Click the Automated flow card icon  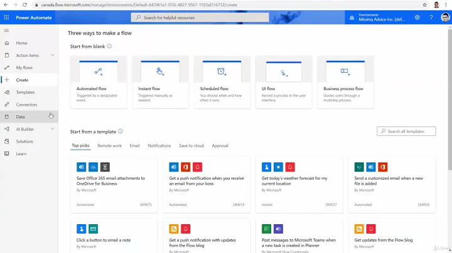[99, 71]
